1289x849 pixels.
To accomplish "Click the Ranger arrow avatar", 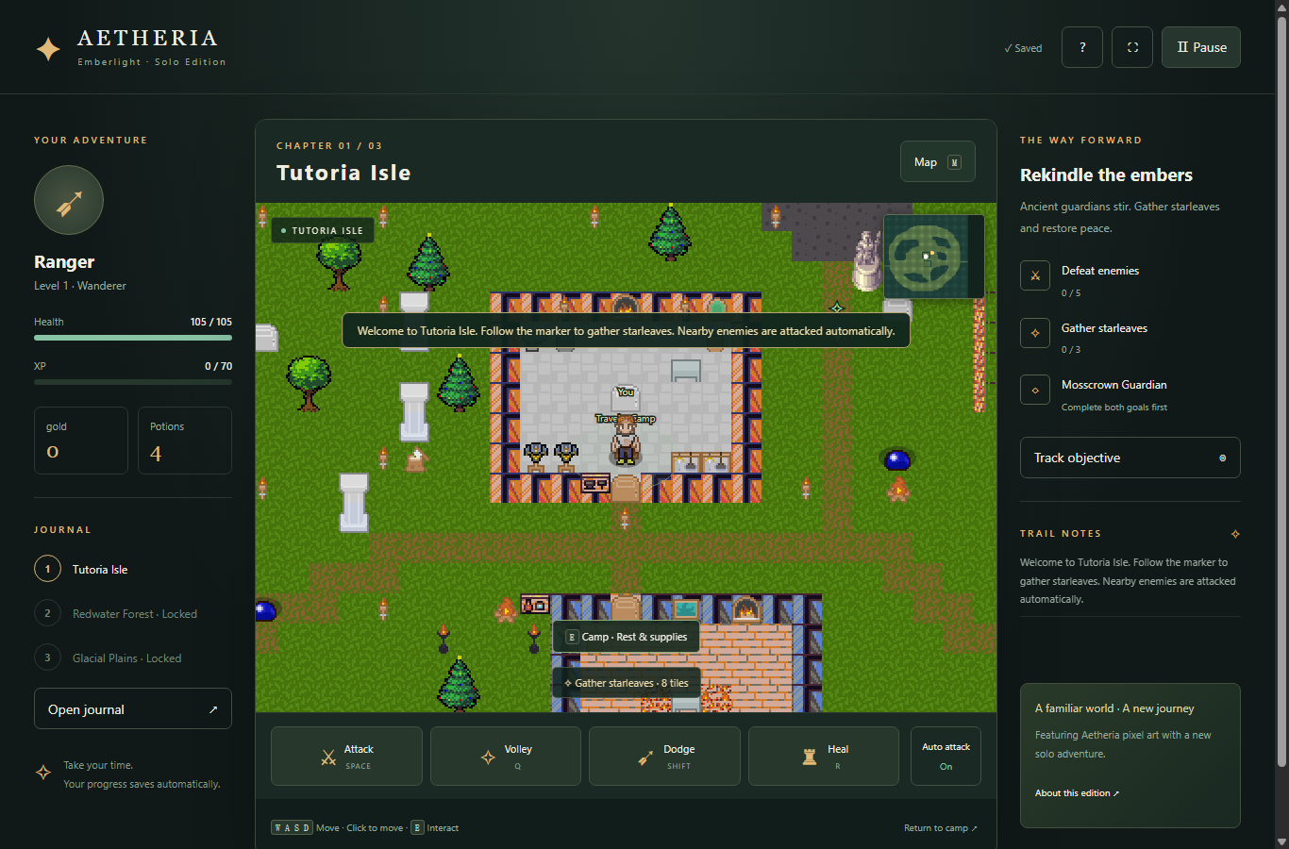I will (x=69, y=200).
